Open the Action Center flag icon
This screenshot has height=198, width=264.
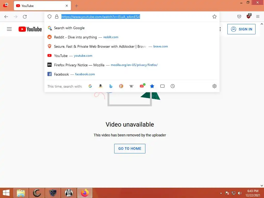coord(227,193)
